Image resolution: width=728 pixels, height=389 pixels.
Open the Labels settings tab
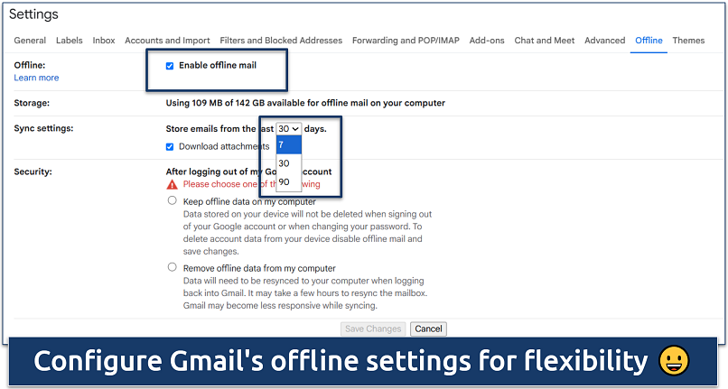69,41
